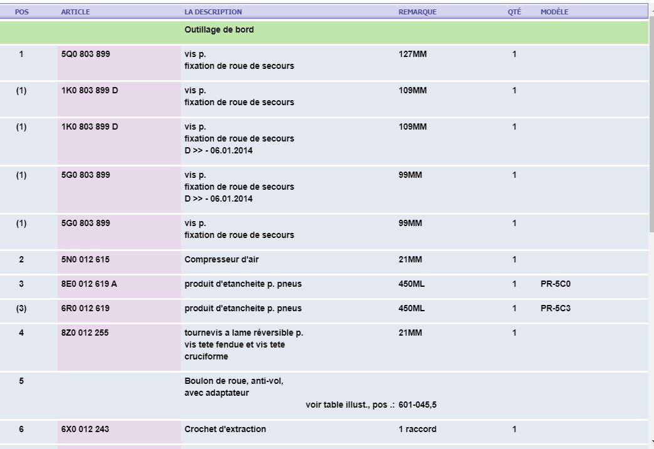Click the LA DESCRIPTION column header
The height and width of the screenshot is (449, 654).
pyautogui.click(x=213, y=12)
